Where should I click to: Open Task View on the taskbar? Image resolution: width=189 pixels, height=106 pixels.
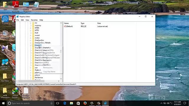coord(58,103)
